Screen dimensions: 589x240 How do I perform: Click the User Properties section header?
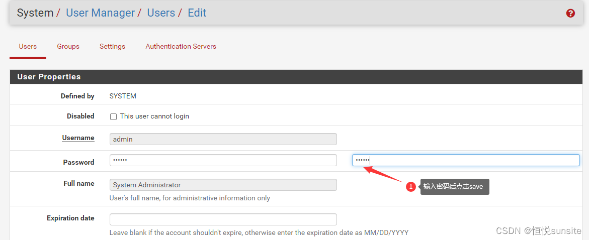click(296, 76)
